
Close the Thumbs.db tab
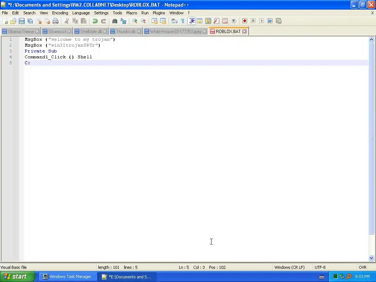pos(139,32)
